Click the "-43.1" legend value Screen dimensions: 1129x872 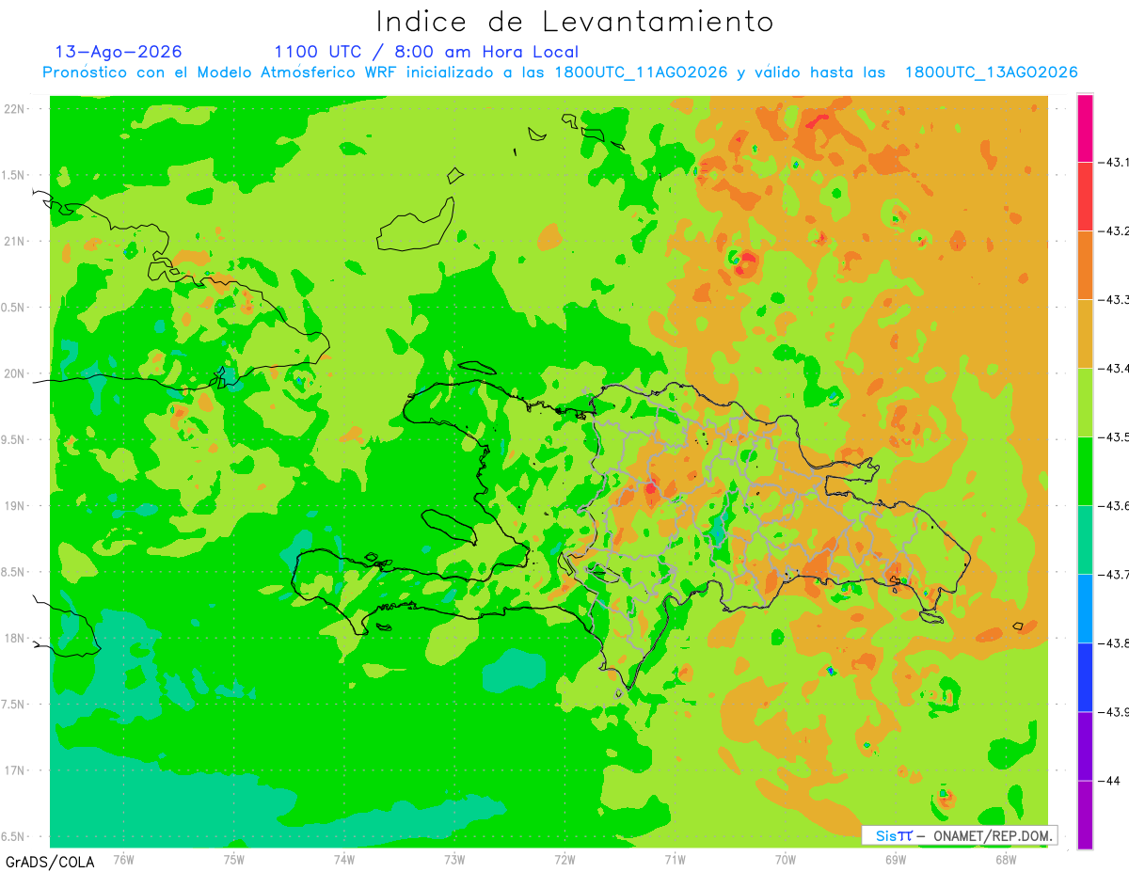click(1113, 163)
